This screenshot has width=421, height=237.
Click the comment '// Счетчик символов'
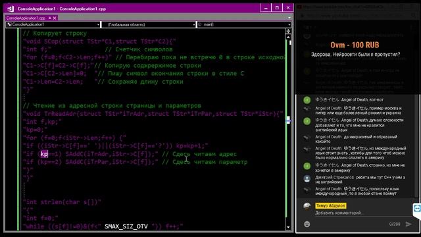pyautogui.click(x=139, y=49)
